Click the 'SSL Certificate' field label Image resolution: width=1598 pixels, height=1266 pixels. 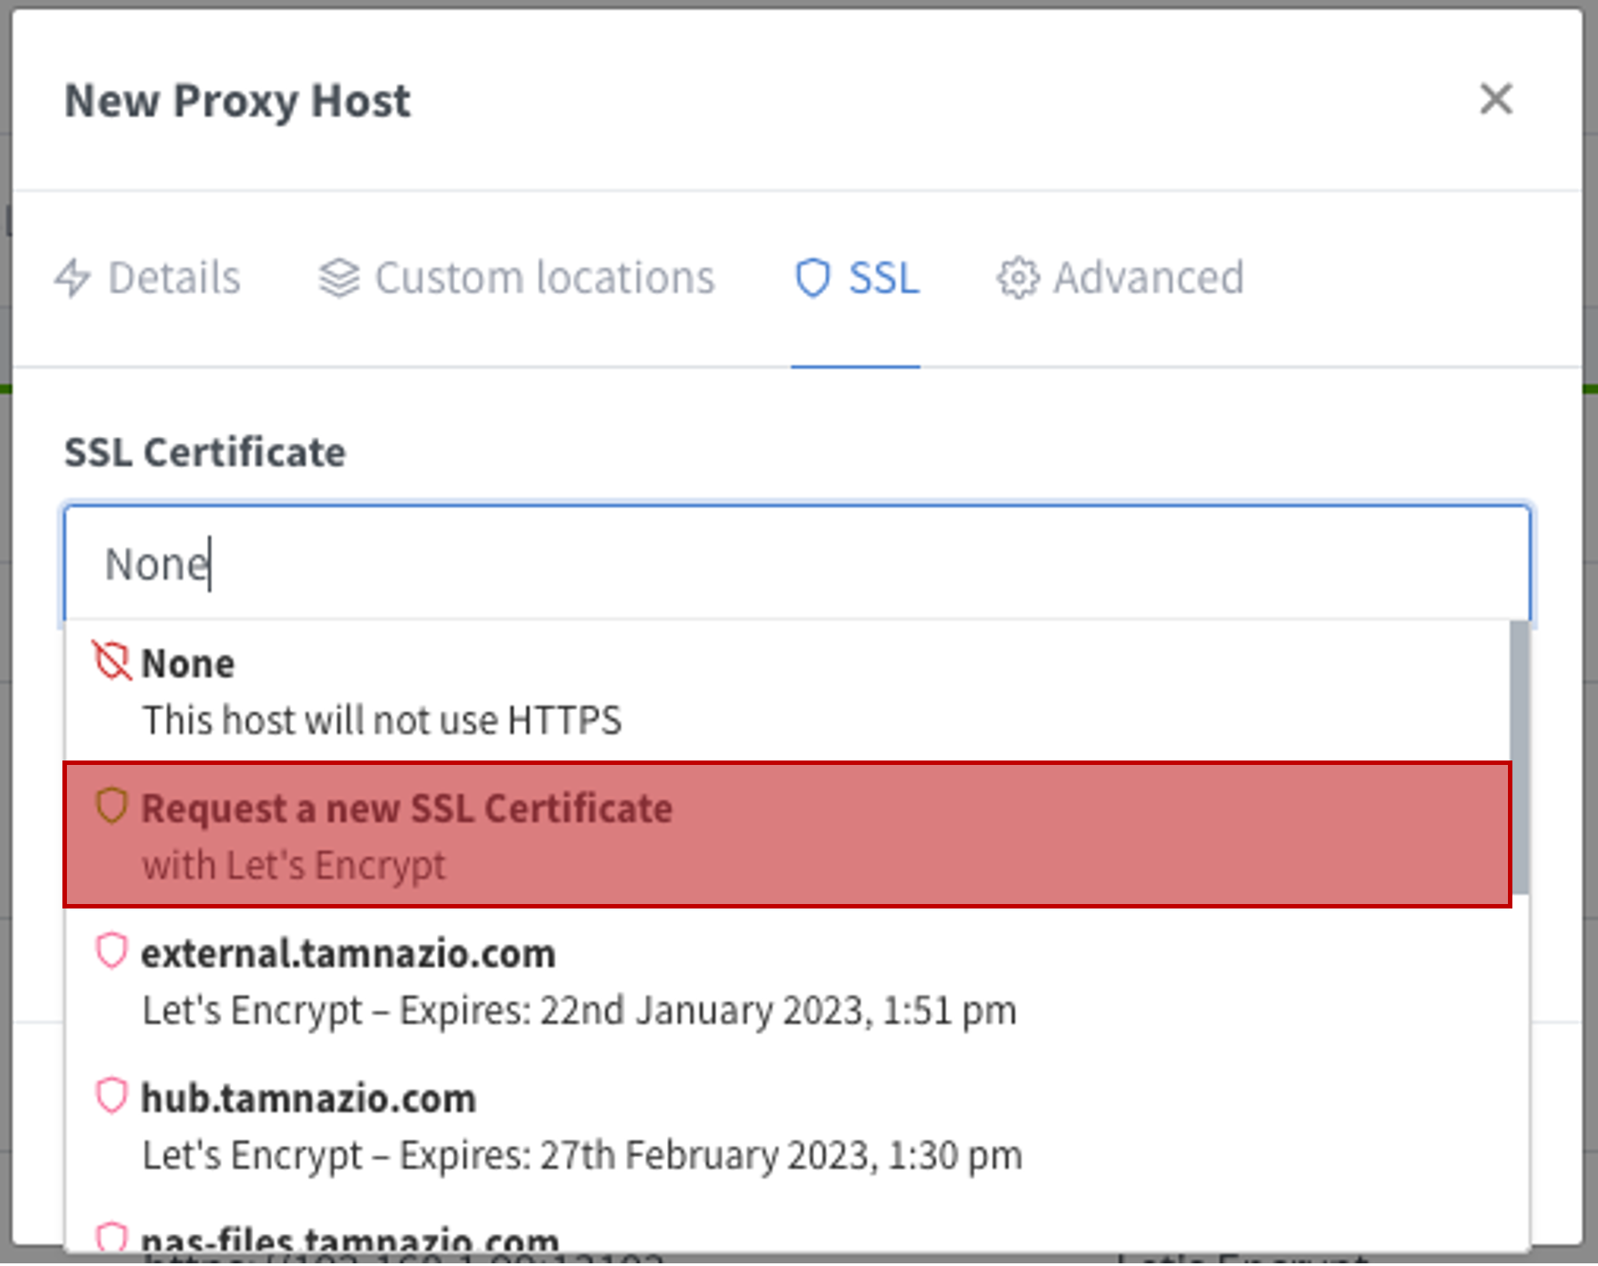[205, 452]
